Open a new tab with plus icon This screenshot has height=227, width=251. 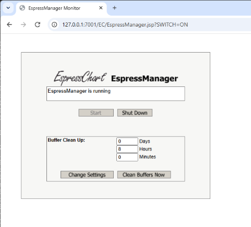[114, 8]
